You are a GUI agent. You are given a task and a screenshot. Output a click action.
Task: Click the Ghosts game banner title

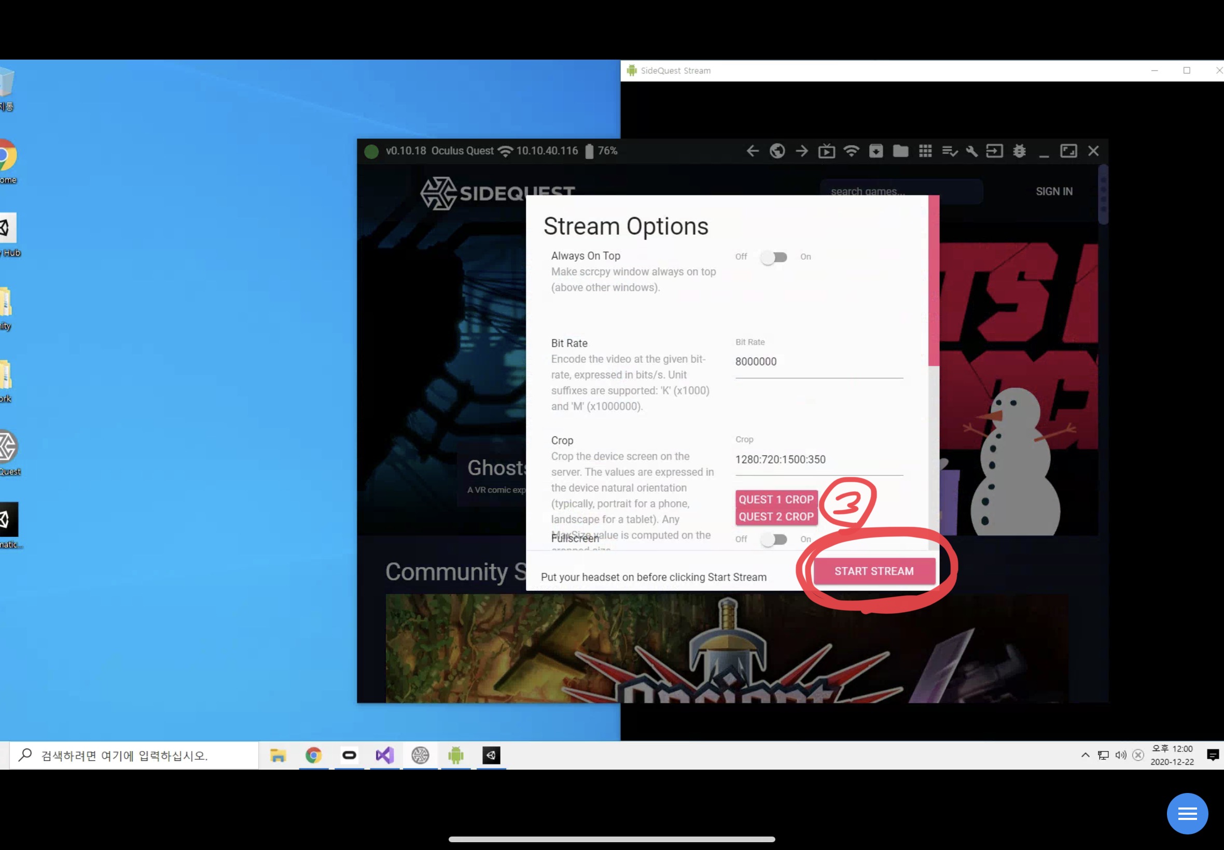[x=496, y=468]
